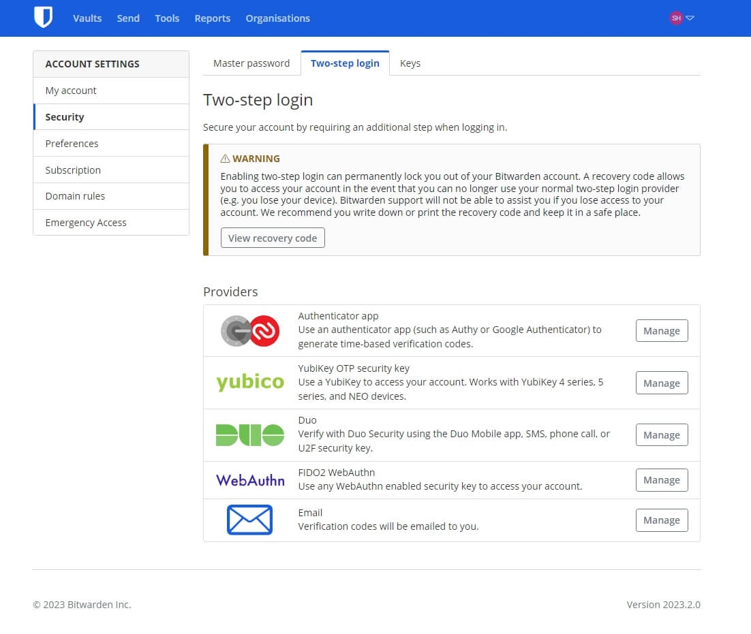Expand the account dropdown arrow
Viewport: 751px width, 634px height.
(690, 18)
